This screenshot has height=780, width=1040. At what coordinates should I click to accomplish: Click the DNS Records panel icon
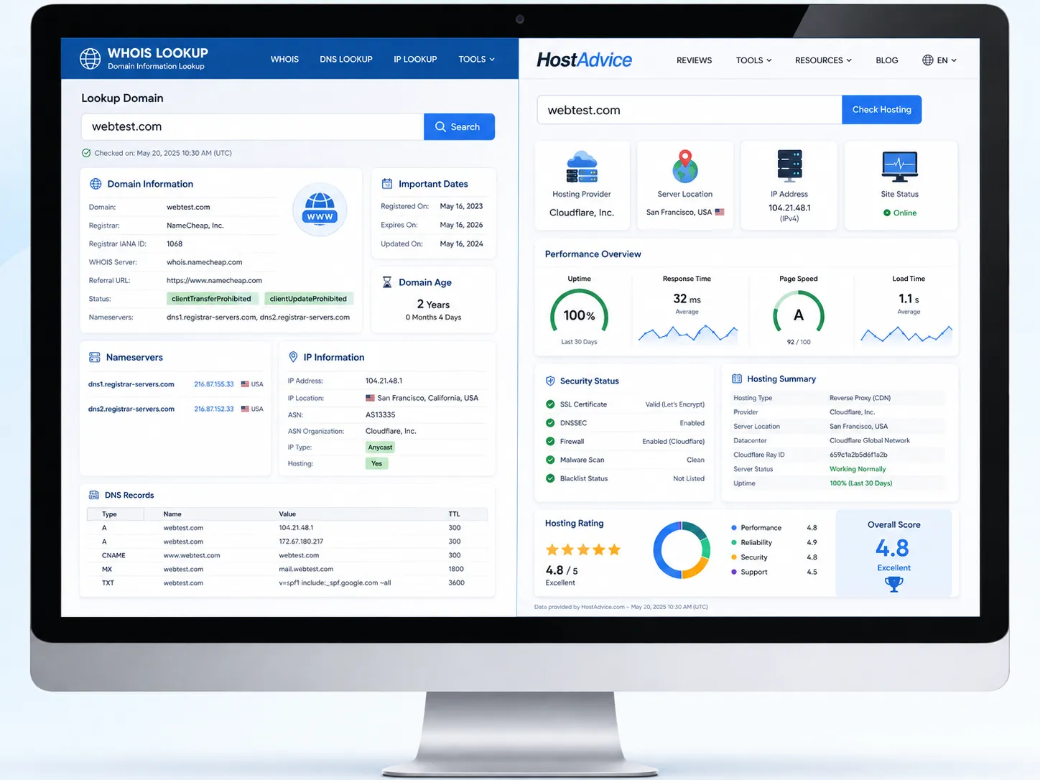(93, 495)
